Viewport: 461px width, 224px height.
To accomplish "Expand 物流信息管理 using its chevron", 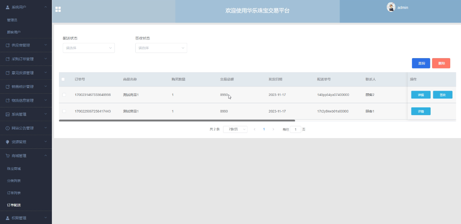I will [x=46, y=100].
